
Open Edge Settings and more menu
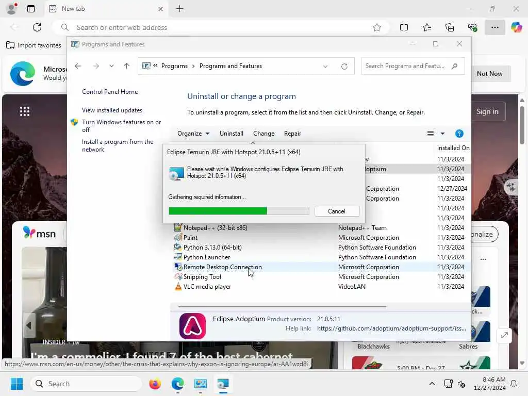coord(494,27)
